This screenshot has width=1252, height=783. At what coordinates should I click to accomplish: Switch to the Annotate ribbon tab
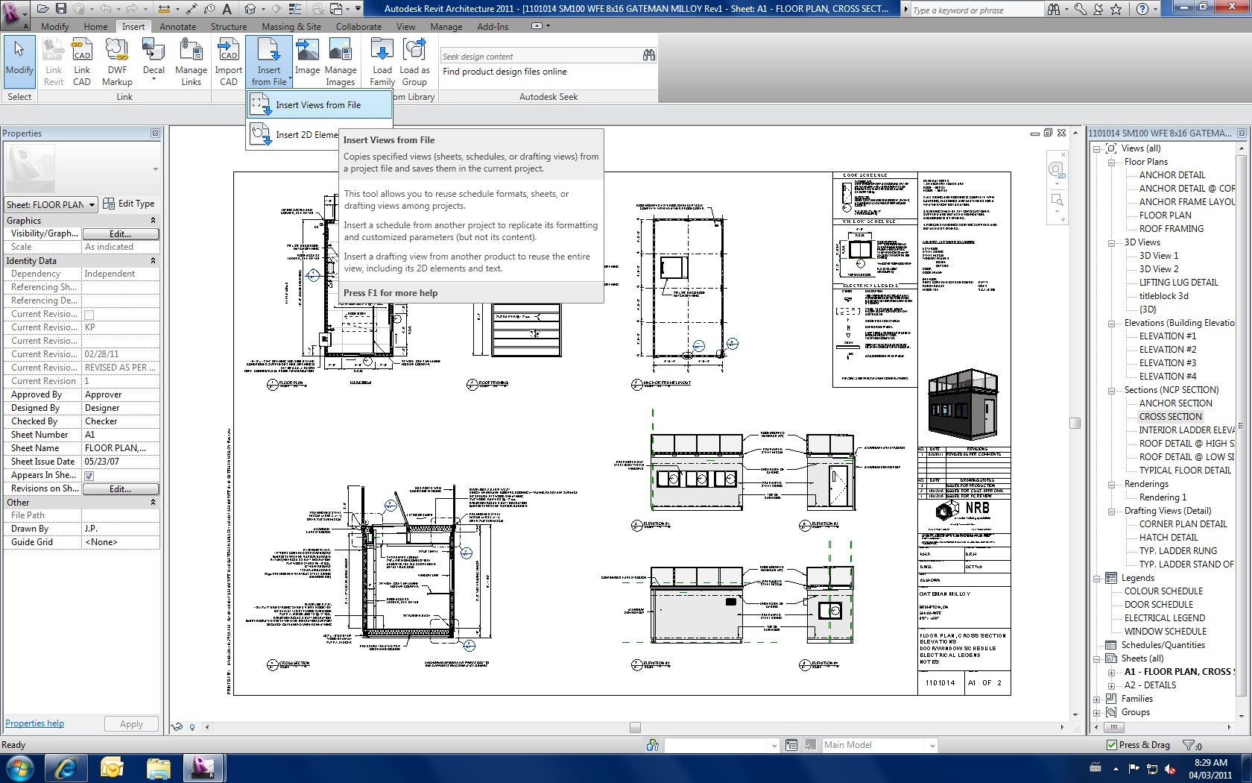tap(177, 27)
